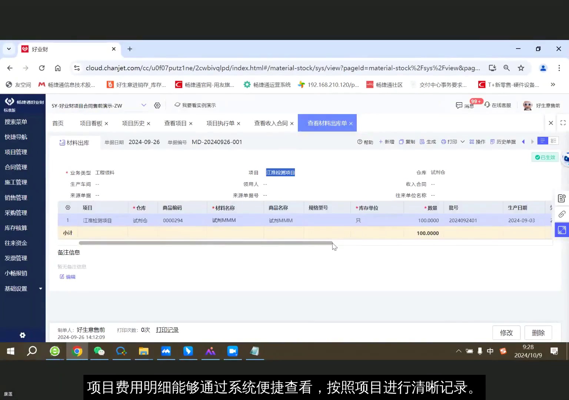Switch to the detail list view layout
569x400 pixels.
coord(554,141)
